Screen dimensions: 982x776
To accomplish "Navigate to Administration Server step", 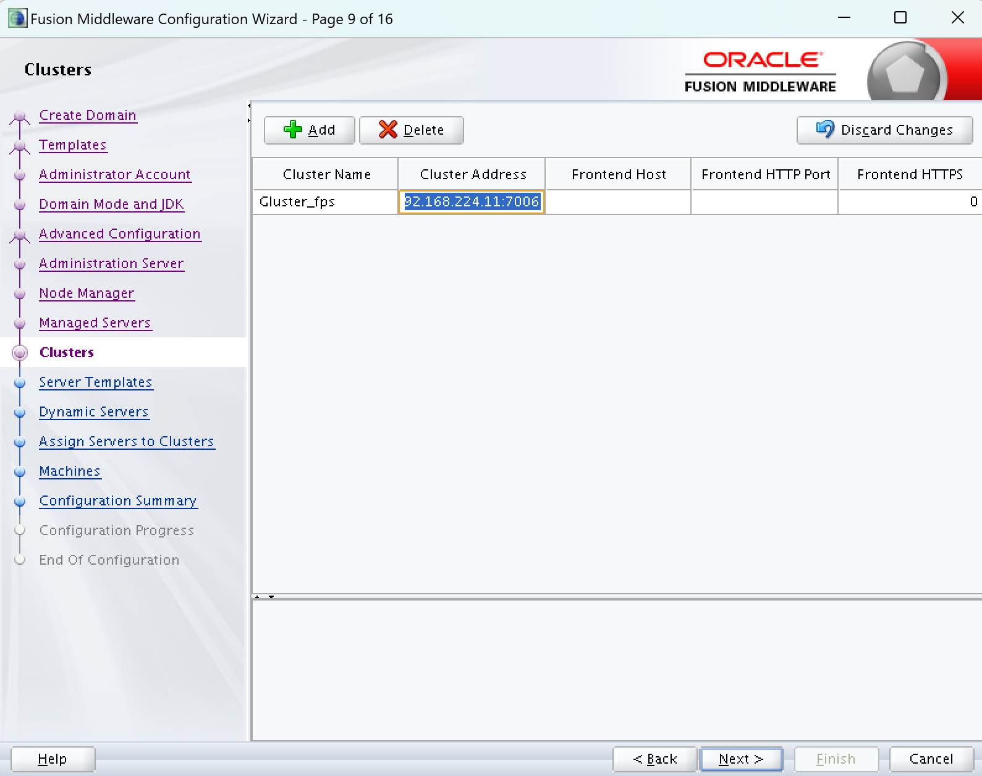I will [111, 264].
